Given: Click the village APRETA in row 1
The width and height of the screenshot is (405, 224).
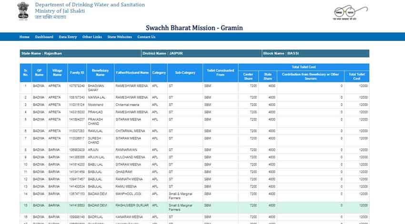Looking at the screenshot, I should click(54, 86).
